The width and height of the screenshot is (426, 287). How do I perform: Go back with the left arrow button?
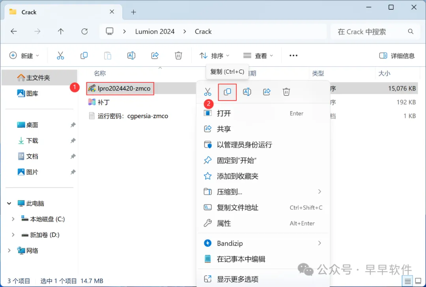coord(13,32)
